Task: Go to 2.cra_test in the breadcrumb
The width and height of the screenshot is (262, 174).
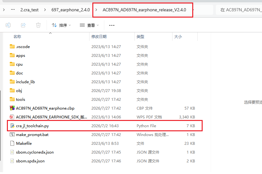Action: coord(30,10)
